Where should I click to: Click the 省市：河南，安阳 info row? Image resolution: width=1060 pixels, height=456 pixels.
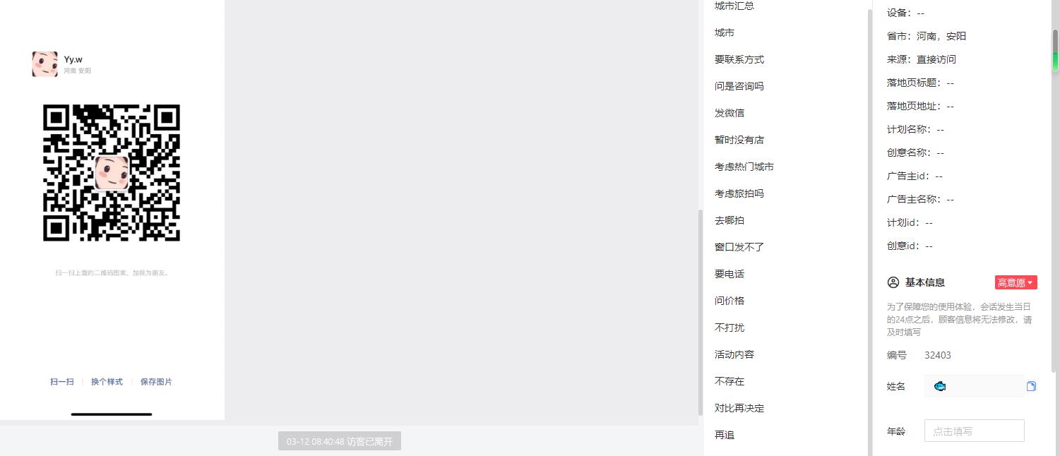[x=927, y=36]
